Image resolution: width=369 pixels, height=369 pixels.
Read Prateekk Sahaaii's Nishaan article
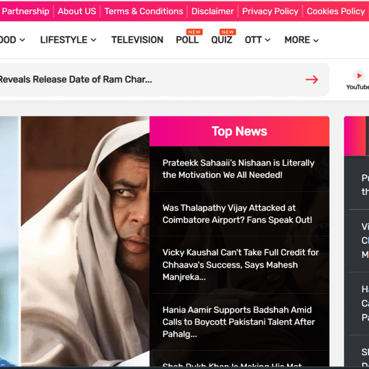(x=238, y=169)
